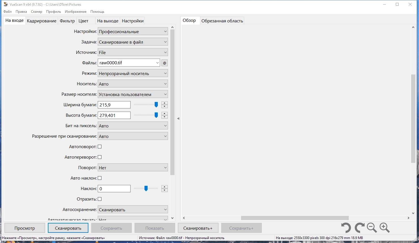Decrease Высота бумаги with stepper down arrow

(165, 117)
